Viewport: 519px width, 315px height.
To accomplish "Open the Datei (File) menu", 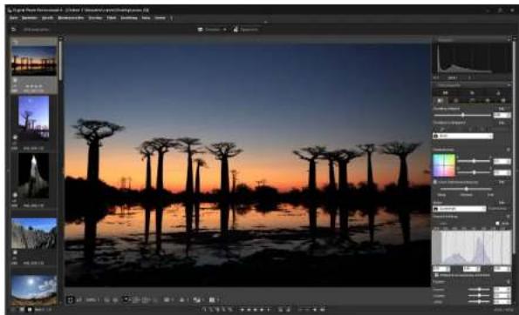I will [14, 17].
